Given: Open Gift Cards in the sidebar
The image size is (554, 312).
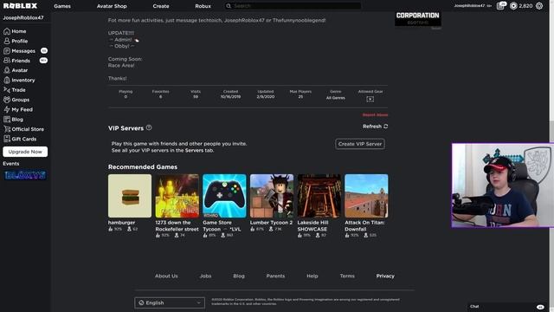Looking at the screenshot, I should pyautogui.click(x=20, y=139).
